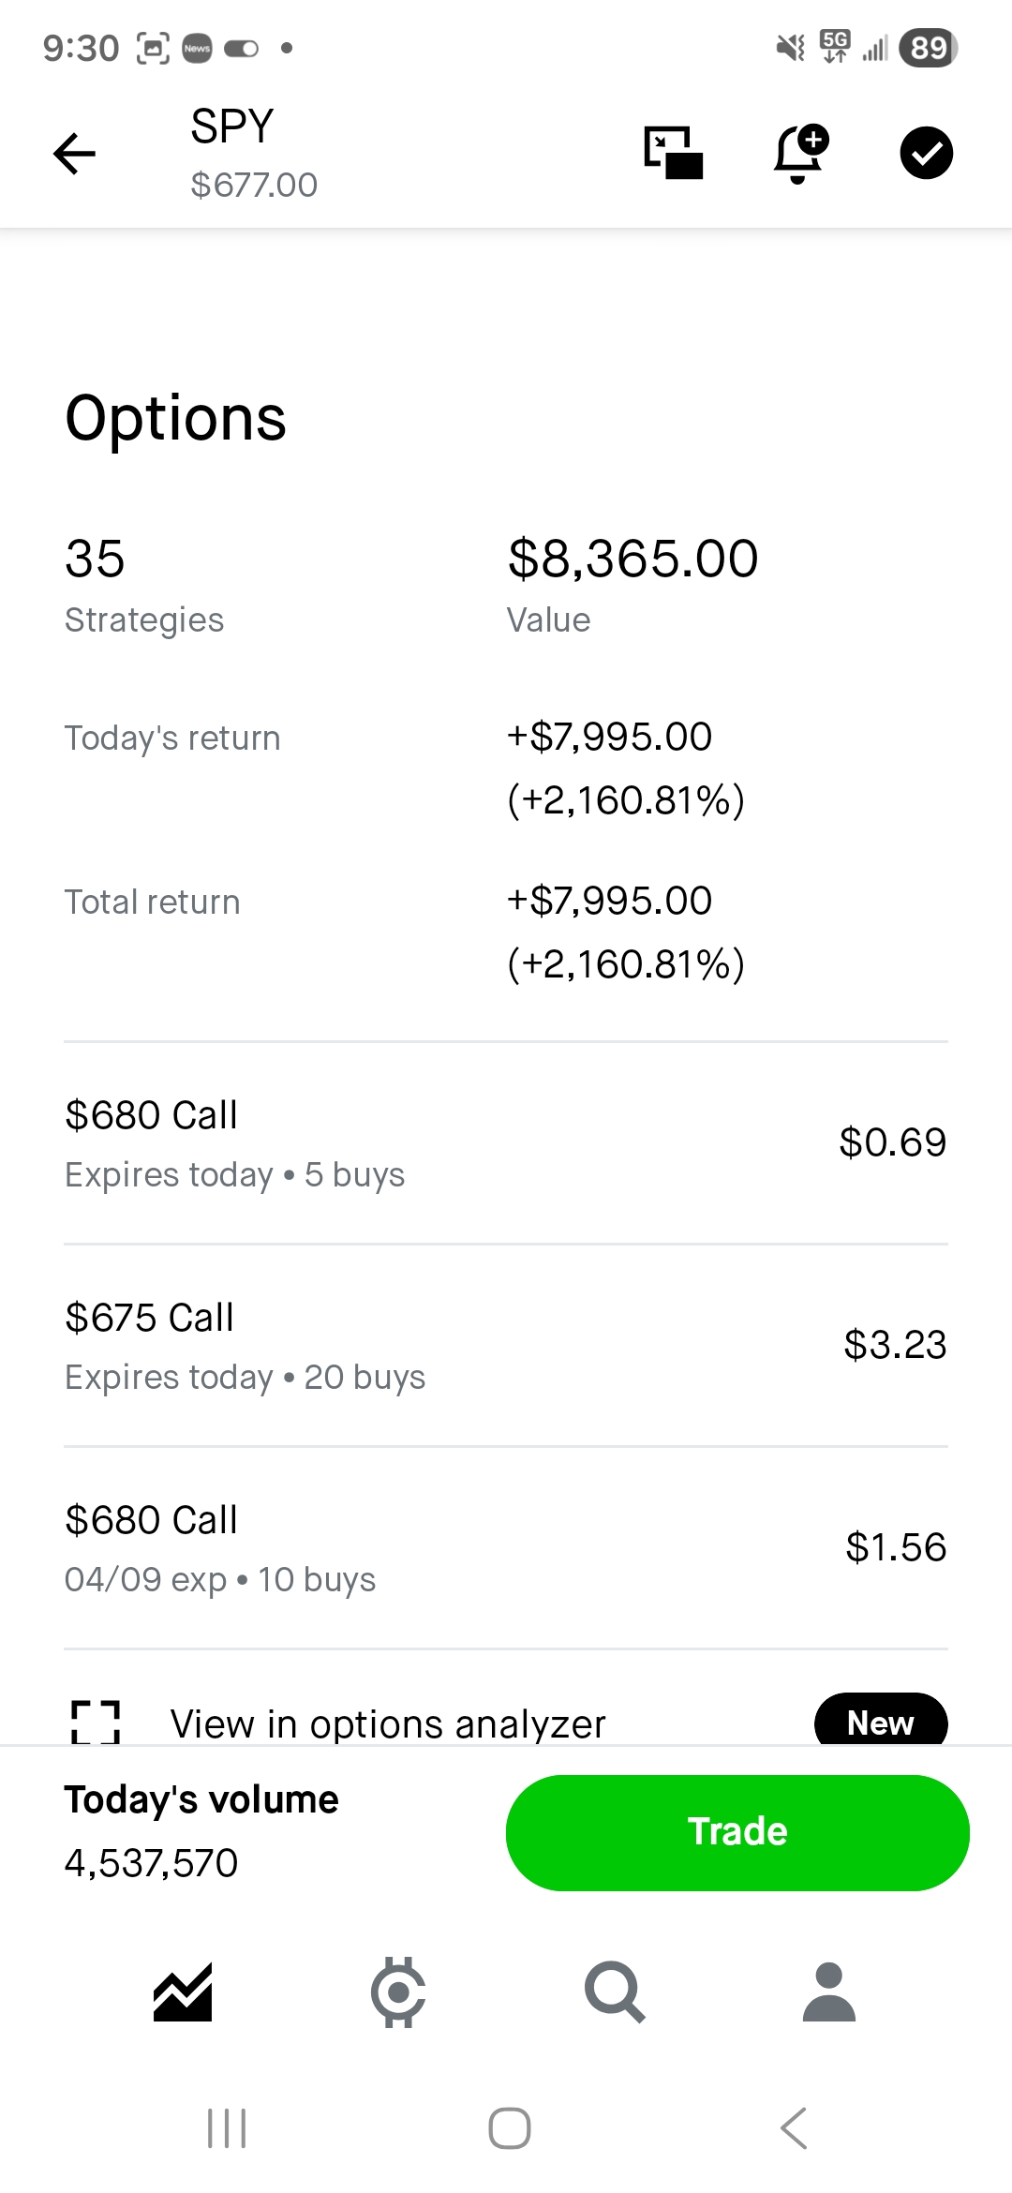Tap the back arrow in header

coord(75,155)
